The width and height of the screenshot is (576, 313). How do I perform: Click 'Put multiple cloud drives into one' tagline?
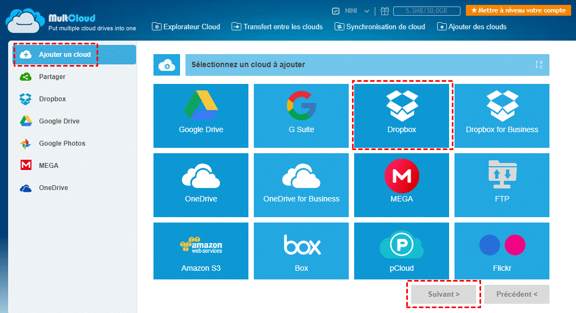(92, 28)
